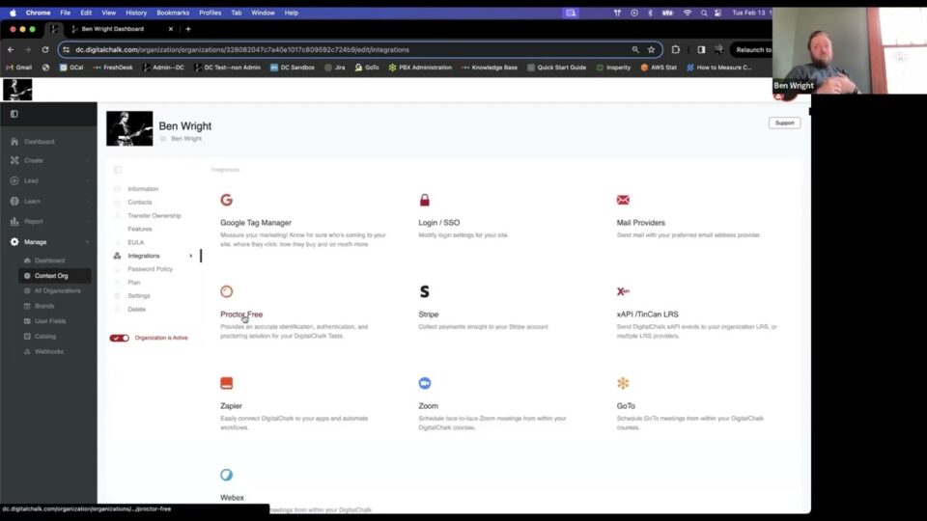Open the Wi-Fi status menu icon
Screen dimensions: 927x521
click(687, 13)
